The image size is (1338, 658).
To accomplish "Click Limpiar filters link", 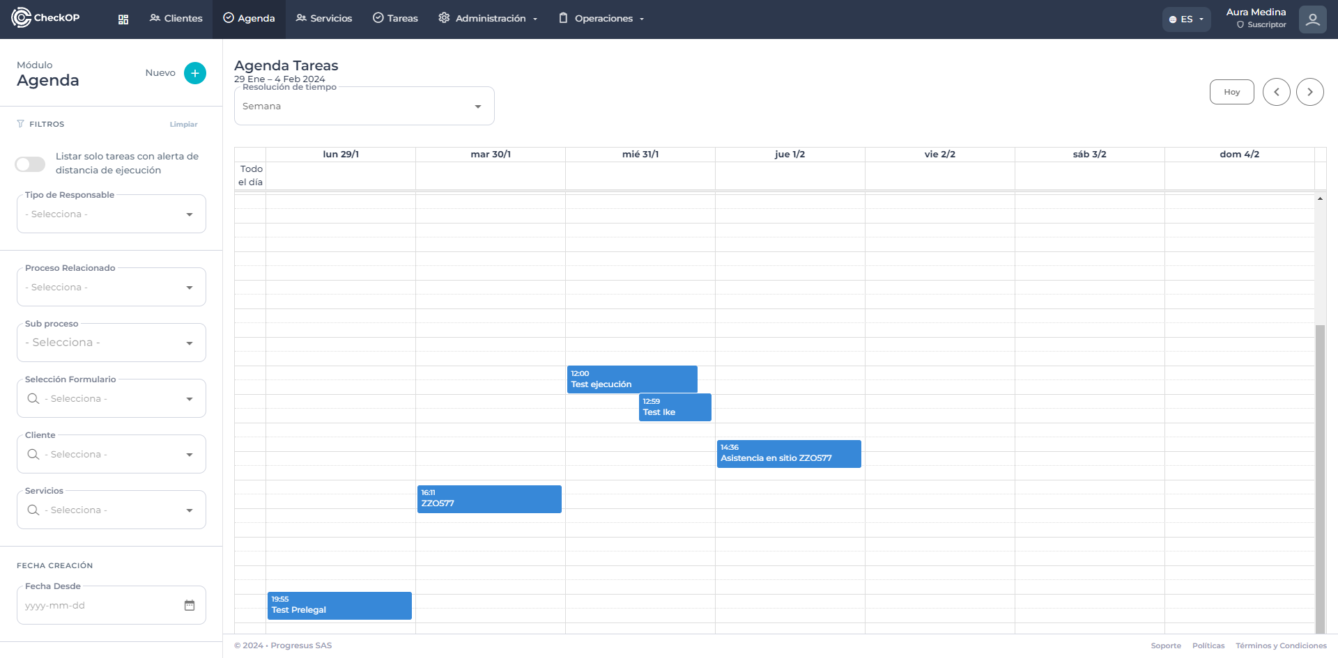I will [183, 124].
